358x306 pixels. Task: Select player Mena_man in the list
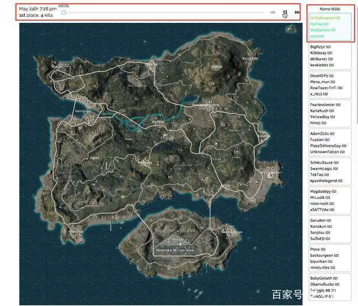pos(323,82)
